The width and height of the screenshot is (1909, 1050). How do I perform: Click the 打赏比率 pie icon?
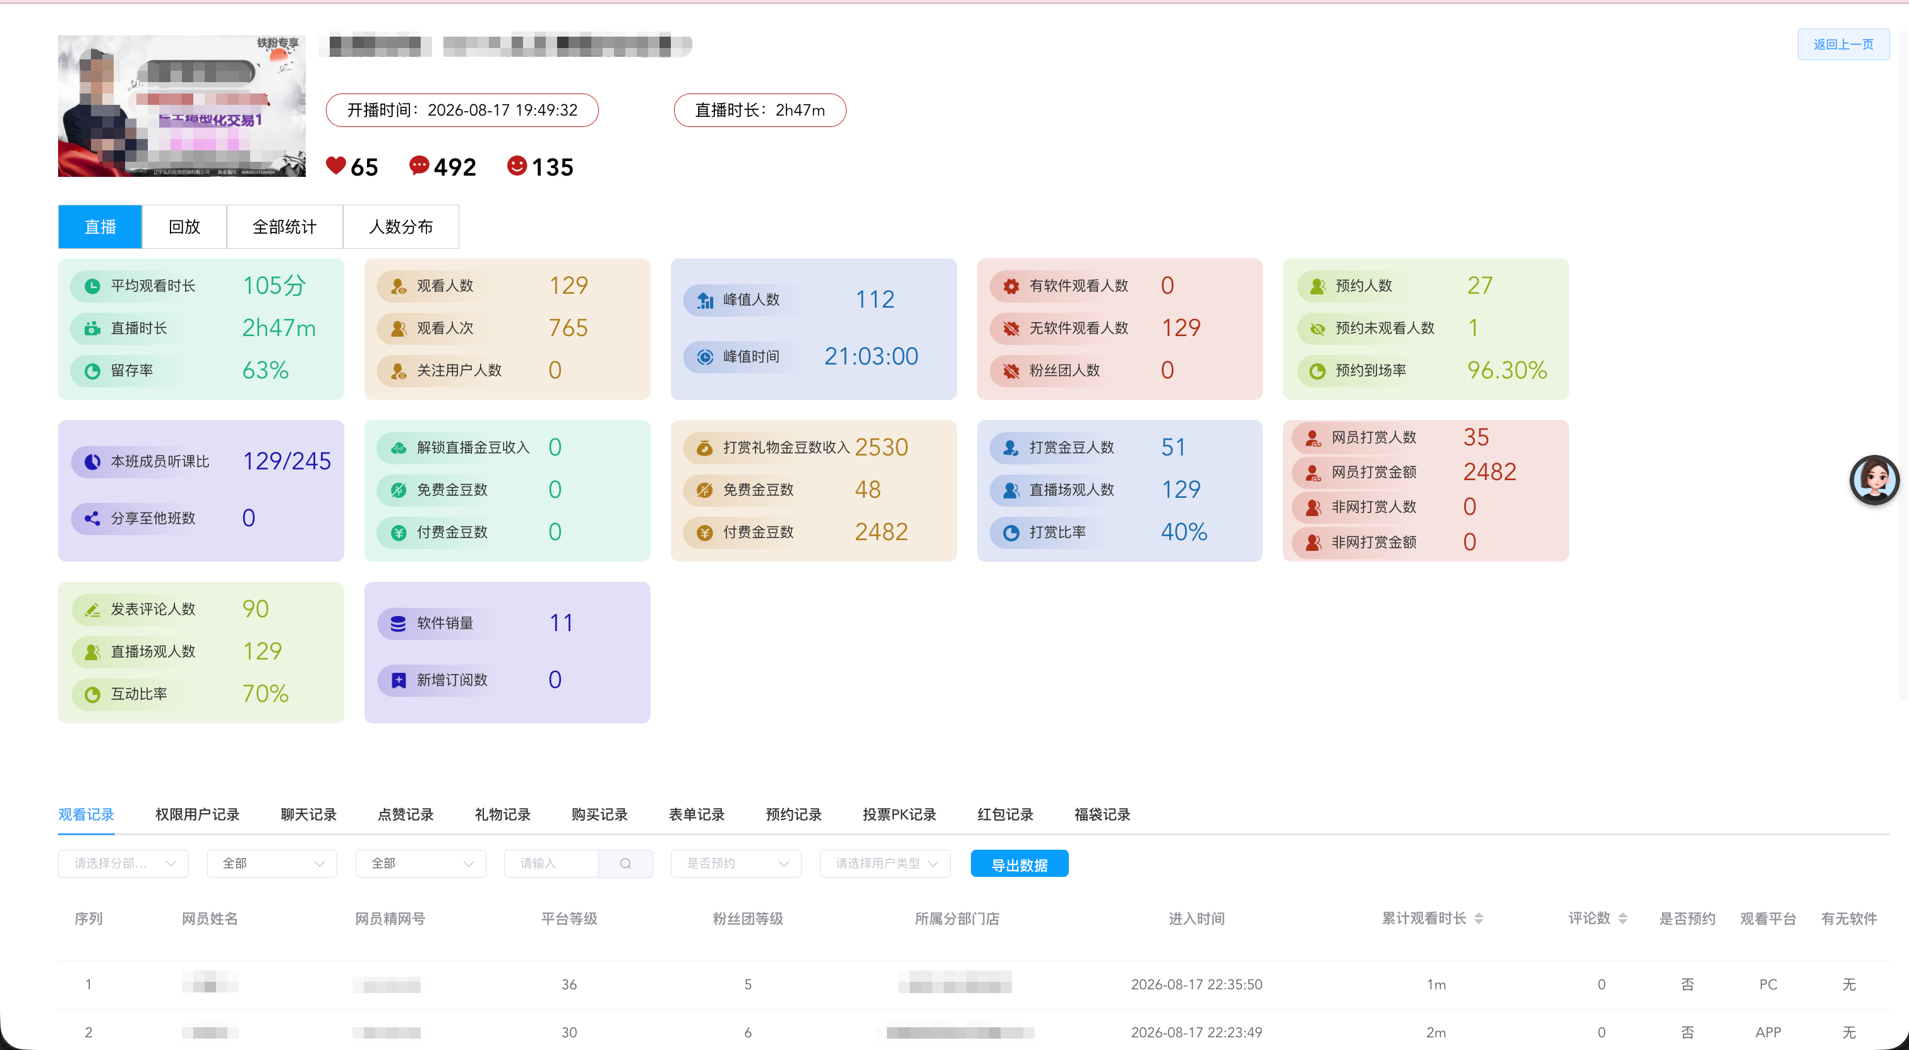1011,533
